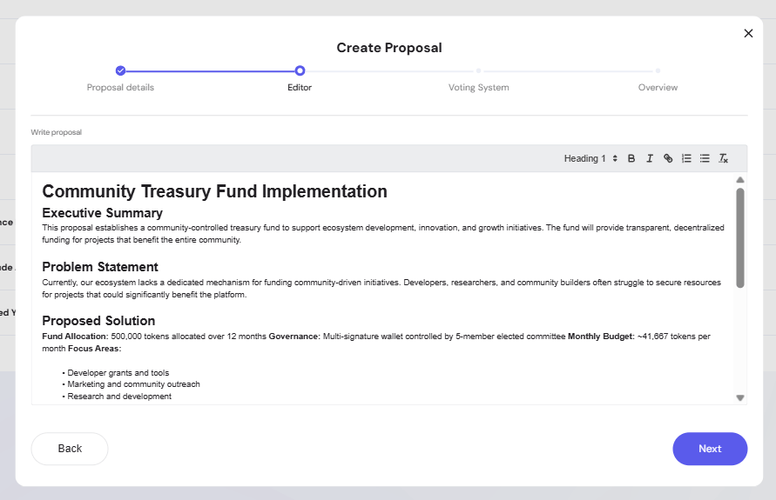Jump to the Voting System step
This screenshot has height=500, width=776.
pos(478,87)
